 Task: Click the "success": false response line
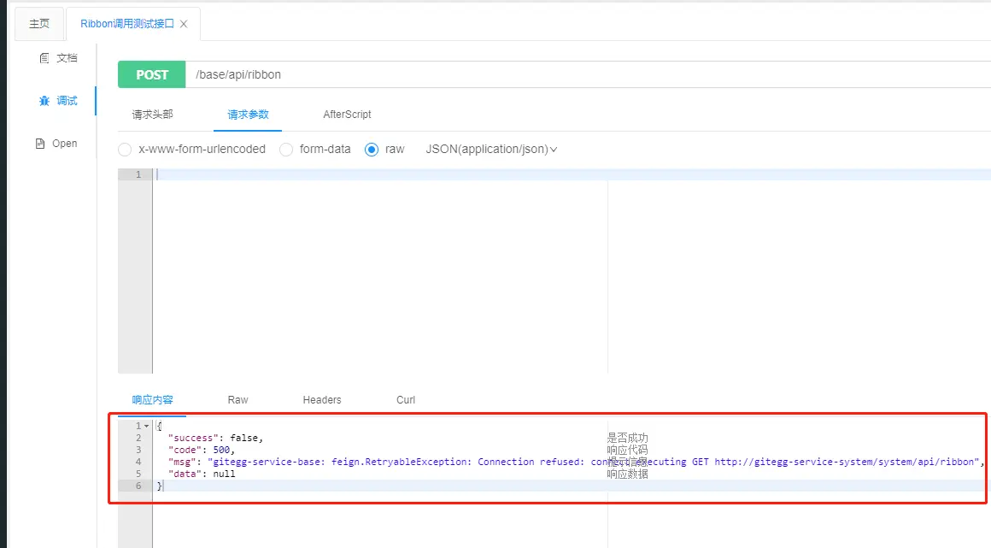click(215, 438)
